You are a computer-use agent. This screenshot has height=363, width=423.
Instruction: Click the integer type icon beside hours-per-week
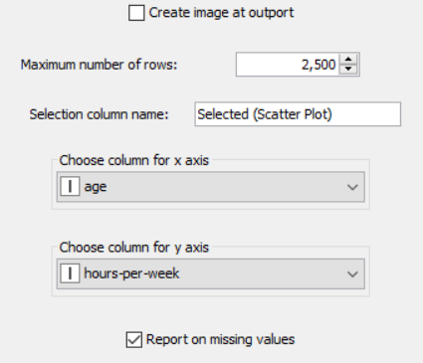(70, 273)
